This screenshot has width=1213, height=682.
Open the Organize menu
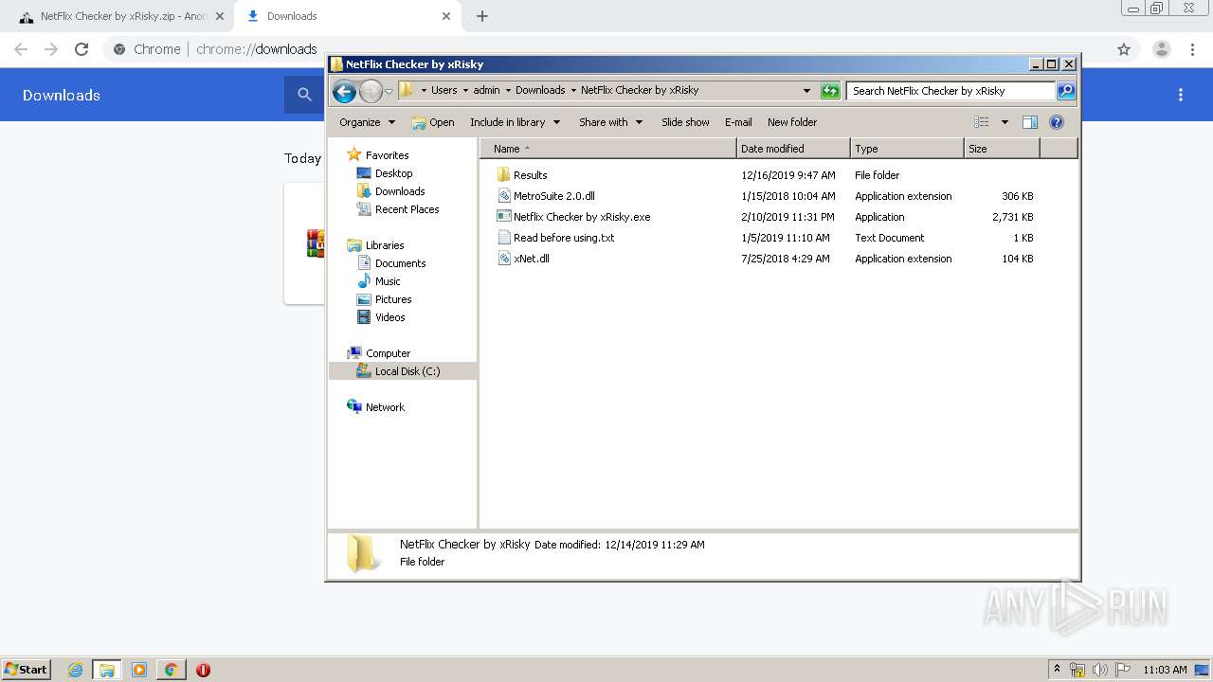367,122
